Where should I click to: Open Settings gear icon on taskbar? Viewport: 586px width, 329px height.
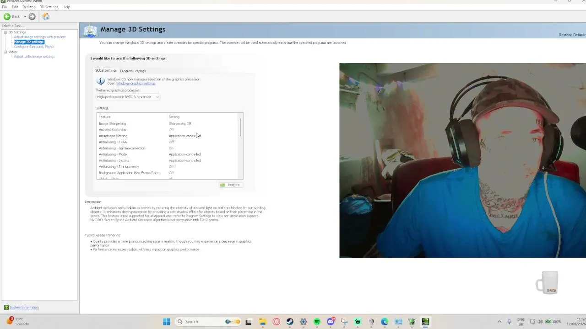pyautogui.click(x=303, y=322)
